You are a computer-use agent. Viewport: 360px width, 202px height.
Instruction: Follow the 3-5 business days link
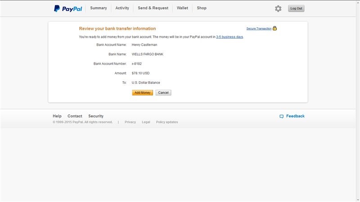pos(229,37)
